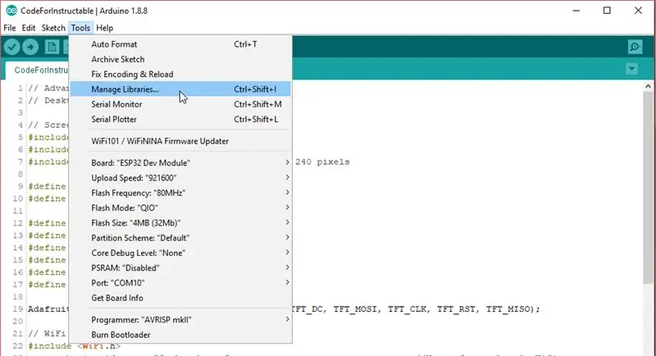
Task: Open the File menu
Action: 10,28
